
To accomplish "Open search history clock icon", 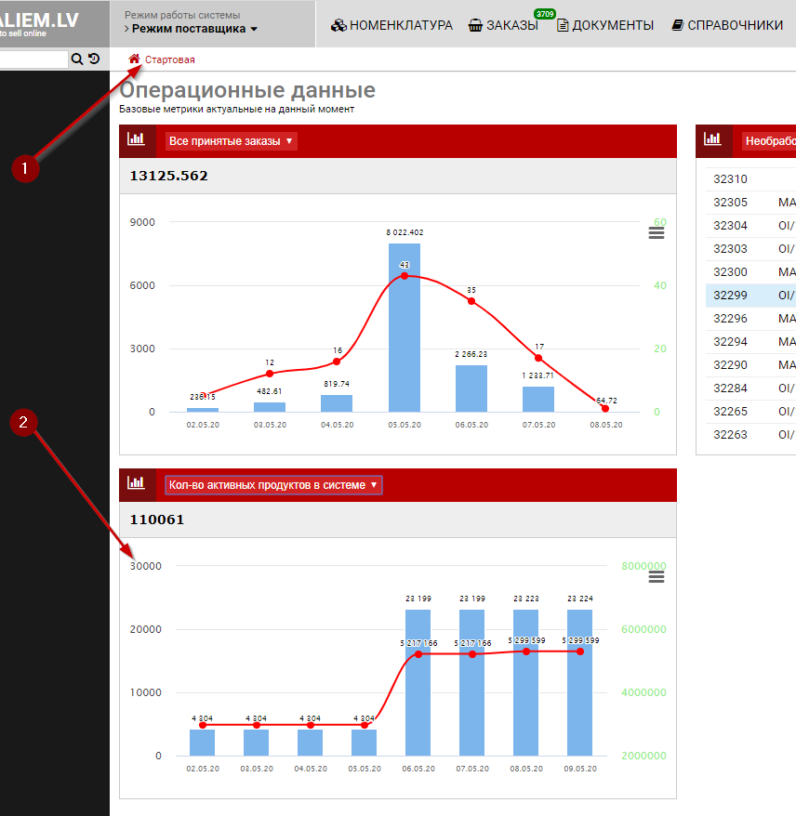I will [94, 59].
